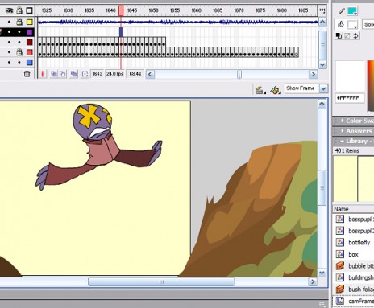Click timeline horizontal scroll right arrow
Image resolution: width=374 pixels, height=308 pixels.
click(x=313, y=74)
